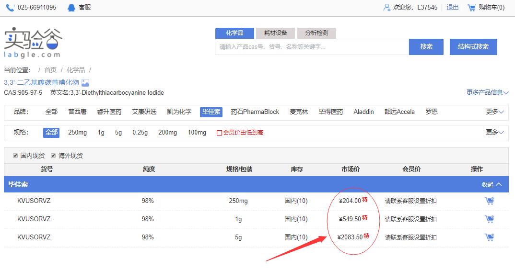Click the 搜索 search button

point(426,46)
